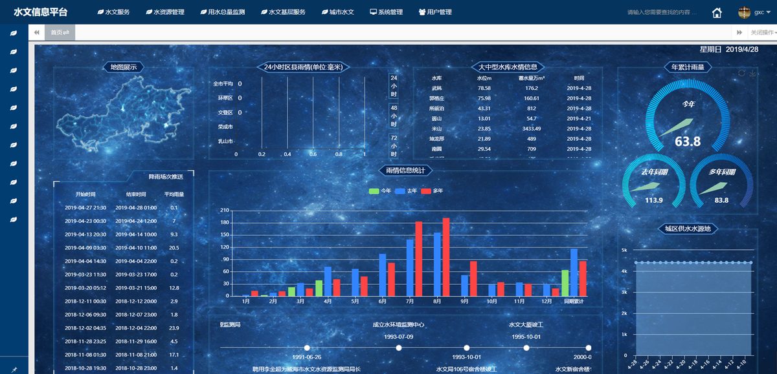Viewport: 777px width, 374px height.
Task: Click the double-right arrow beside 关闭操作
Action: (739, 32)
